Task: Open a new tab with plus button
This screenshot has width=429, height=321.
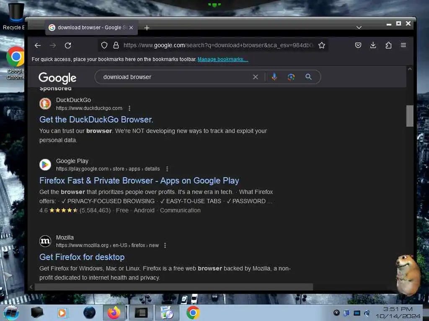Action: point(147,28)
